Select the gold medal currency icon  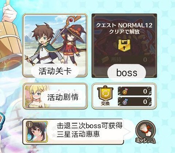(x=125, y=91)
